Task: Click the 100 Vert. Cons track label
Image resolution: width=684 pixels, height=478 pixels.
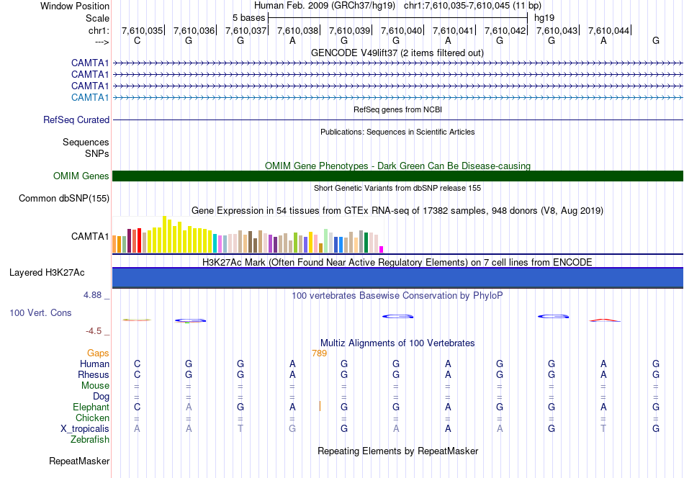Action: pos(40,312)
